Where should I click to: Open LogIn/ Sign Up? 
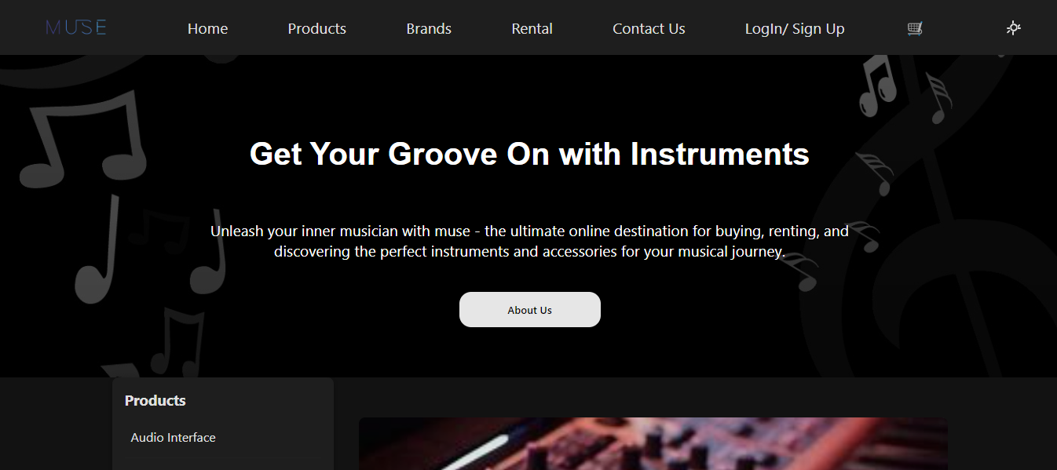pos(795,29)
